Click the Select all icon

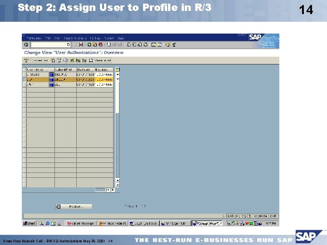click(x=72, y=60)
